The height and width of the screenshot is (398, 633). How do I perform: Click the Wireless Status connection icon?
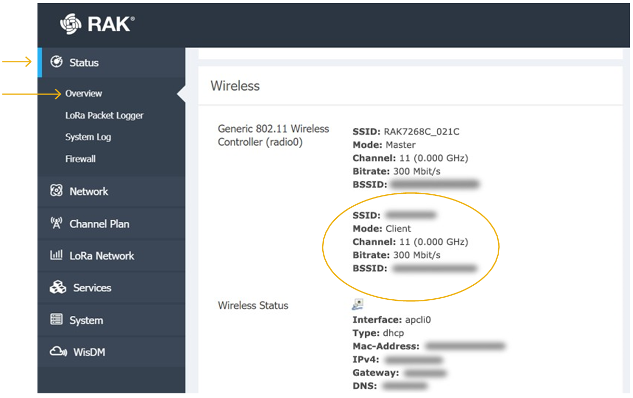coord(358,305)
